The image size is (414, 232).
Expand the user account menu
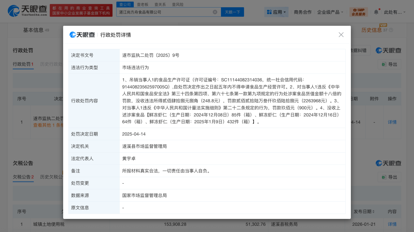tap(394, 12)
